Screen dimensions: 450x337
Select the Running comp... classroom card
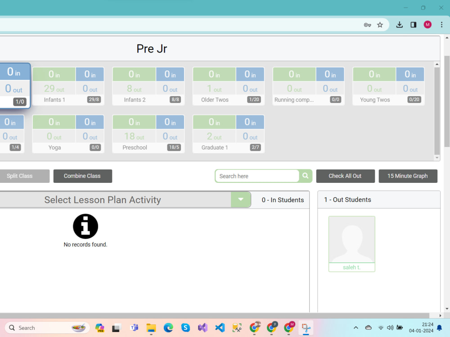click(x=309, y=86)
